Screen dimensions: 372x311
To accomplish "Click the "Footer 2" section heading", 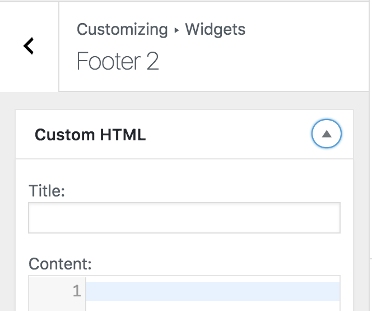I will coord(118,62).
